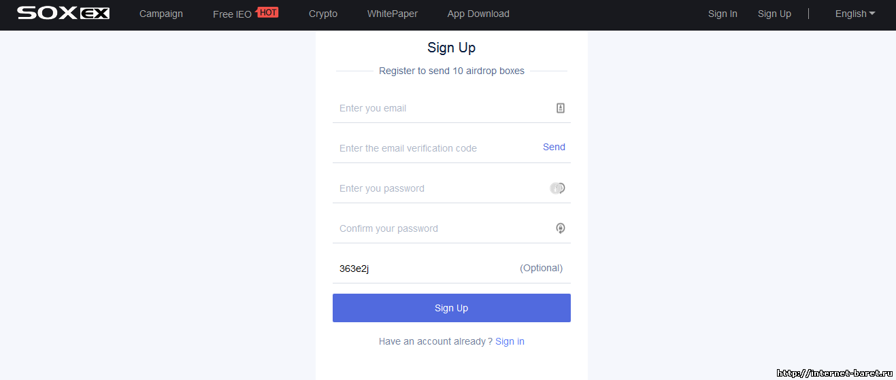The width and height of the screenshot is (896, 380).
Task: Click the blue Sign Up button
Action: tap(452, 308)
